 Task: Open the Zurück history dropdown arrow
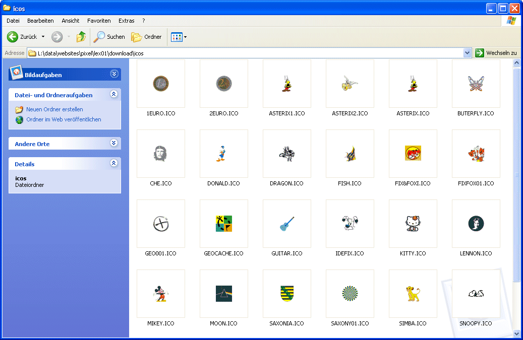(x=43, y=37)
